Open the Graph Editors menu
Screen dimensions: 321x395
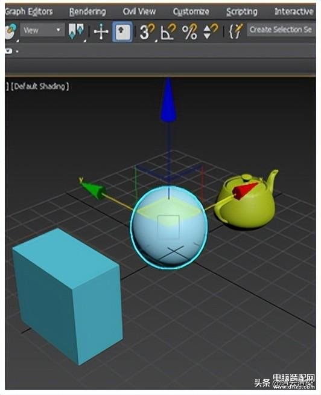(x=29, y=11)
